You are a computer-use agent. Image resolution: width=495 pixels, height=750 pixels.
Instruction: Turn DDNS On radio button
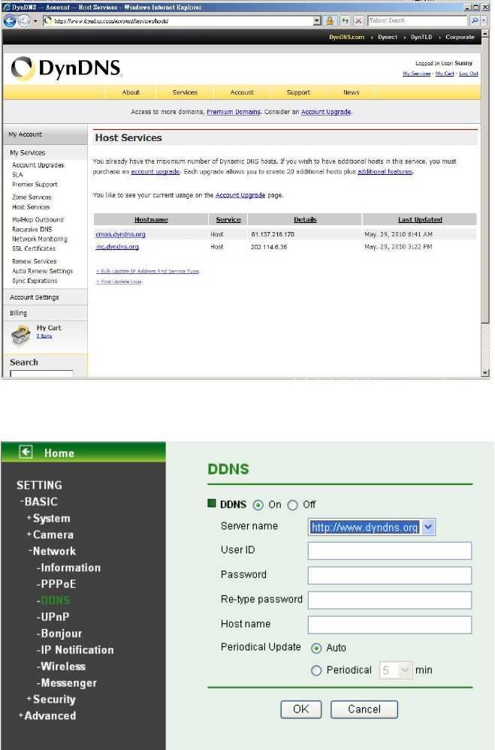pyautogui.click(x=258, y=505)
